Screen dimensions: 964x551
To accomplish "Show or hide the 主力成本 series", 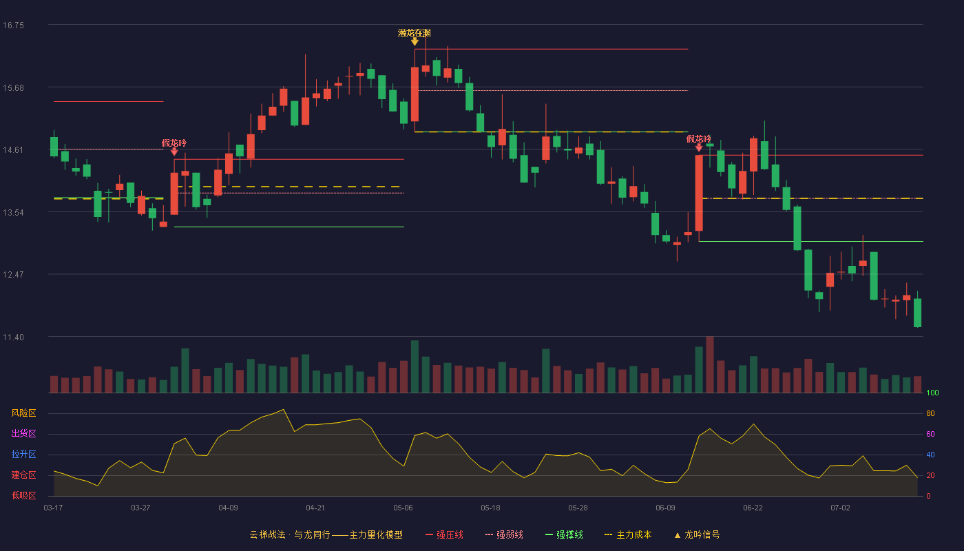I will pos(628,534).
